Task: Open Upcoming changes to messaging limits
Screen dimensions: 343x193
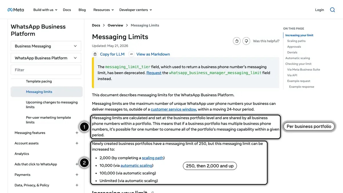Action: tap(52, 105)
